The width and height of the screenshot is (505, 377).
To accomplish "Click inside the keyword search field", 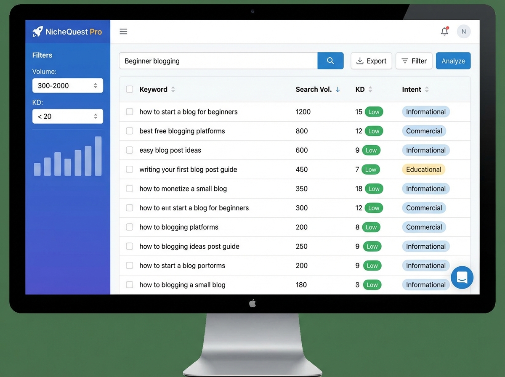I will point(210,61).
